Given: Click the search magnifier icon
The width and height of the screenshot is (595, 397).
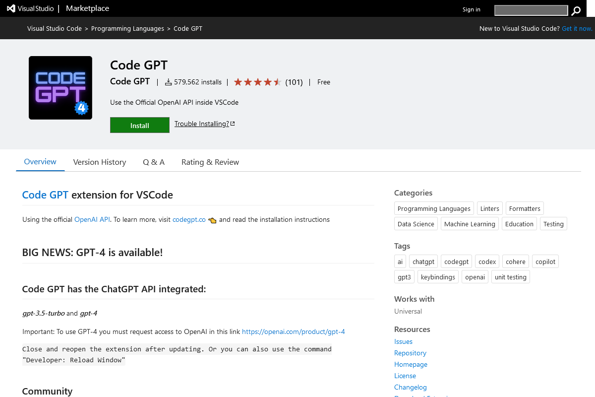Looking at the screenshot, I should click(x=576, y=10).
